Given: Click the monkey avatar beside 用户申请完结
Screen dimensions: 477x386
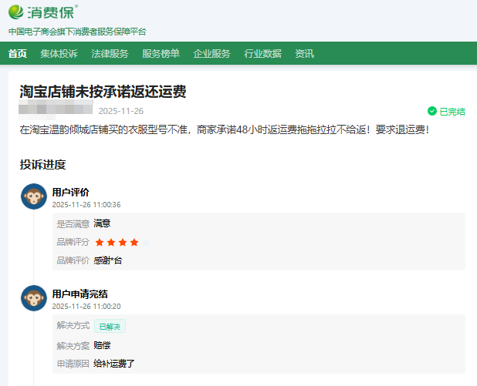Looking at the screenshot, I should [34, 298].
